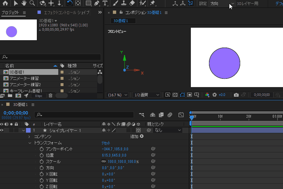Collapse the トランスフォーム group
The width and height of the screenshot is (283, 189).
point(30,143)
